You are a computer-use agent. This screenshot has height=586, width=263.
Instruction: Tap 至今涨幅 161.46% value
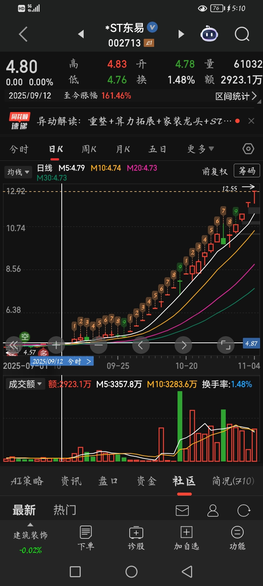pyautogui.click(x=116, y=96)
